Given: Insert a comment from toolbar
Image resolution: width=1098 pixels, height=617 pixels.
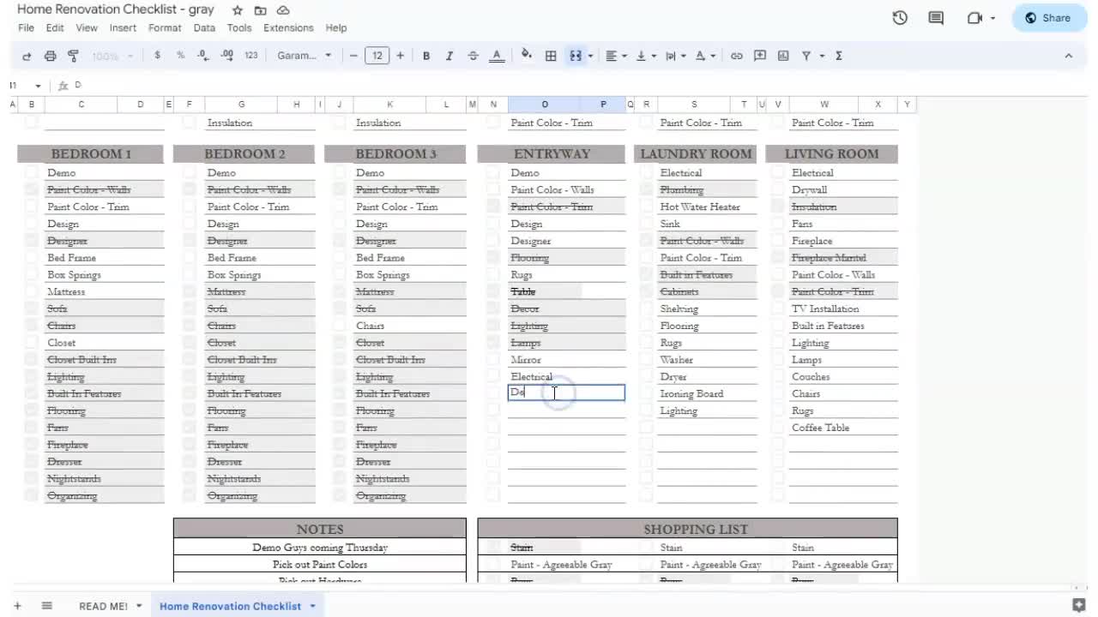Looking at the screenshot, I should (x=760, y=56).
